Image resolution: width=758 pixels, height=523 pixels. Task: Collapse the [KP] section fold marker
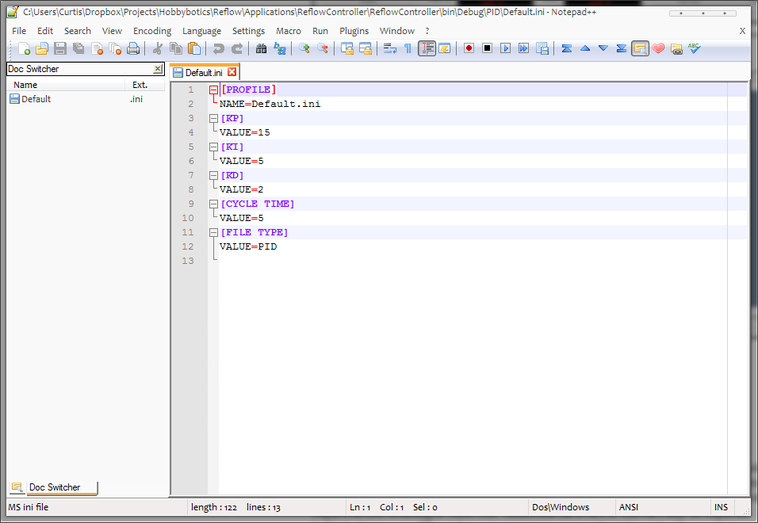click(213, 119)
